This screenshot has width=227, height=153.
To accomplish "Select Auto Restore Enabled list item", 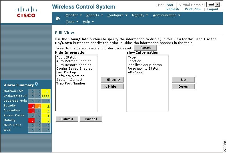I will (x=74, y=65).
